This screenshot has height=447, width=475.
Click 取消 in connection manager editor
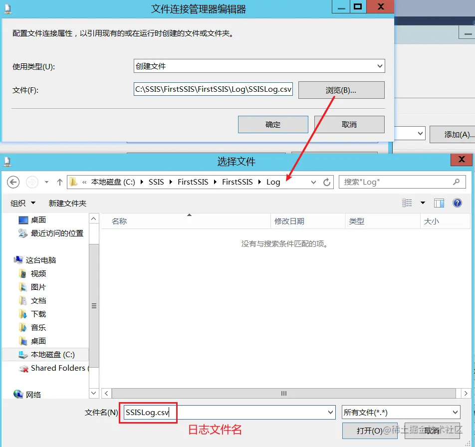click(349, 124)
